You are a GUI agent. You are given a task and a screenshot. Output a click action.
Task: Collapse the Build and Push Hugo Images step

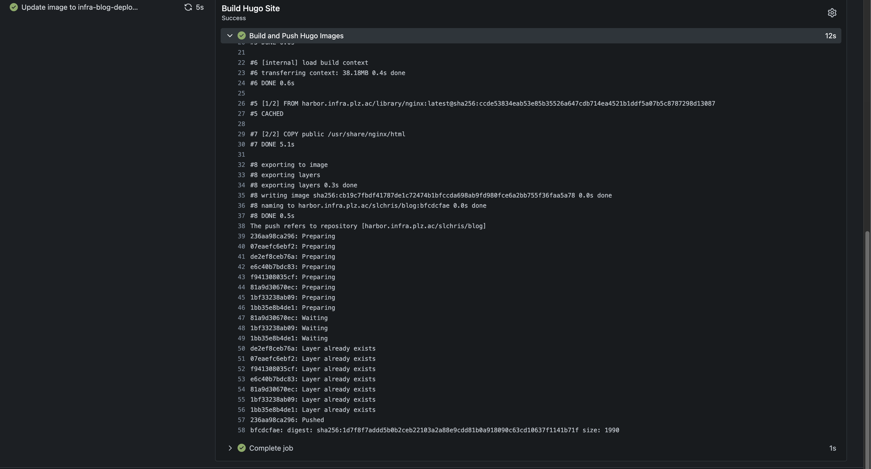tap(230, 35)
